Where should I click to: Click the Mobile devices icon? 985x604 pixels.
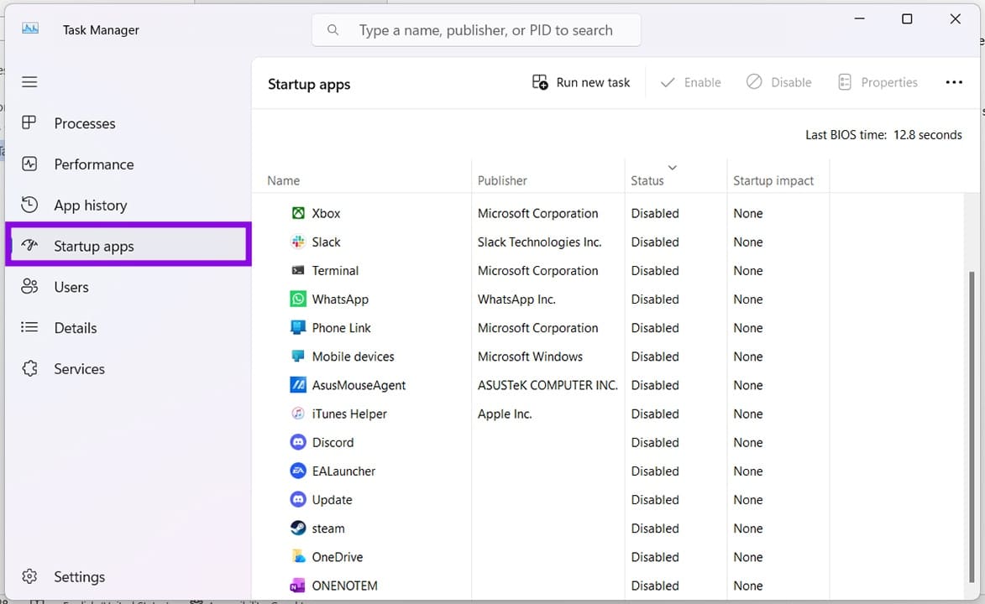click(298, 356)
